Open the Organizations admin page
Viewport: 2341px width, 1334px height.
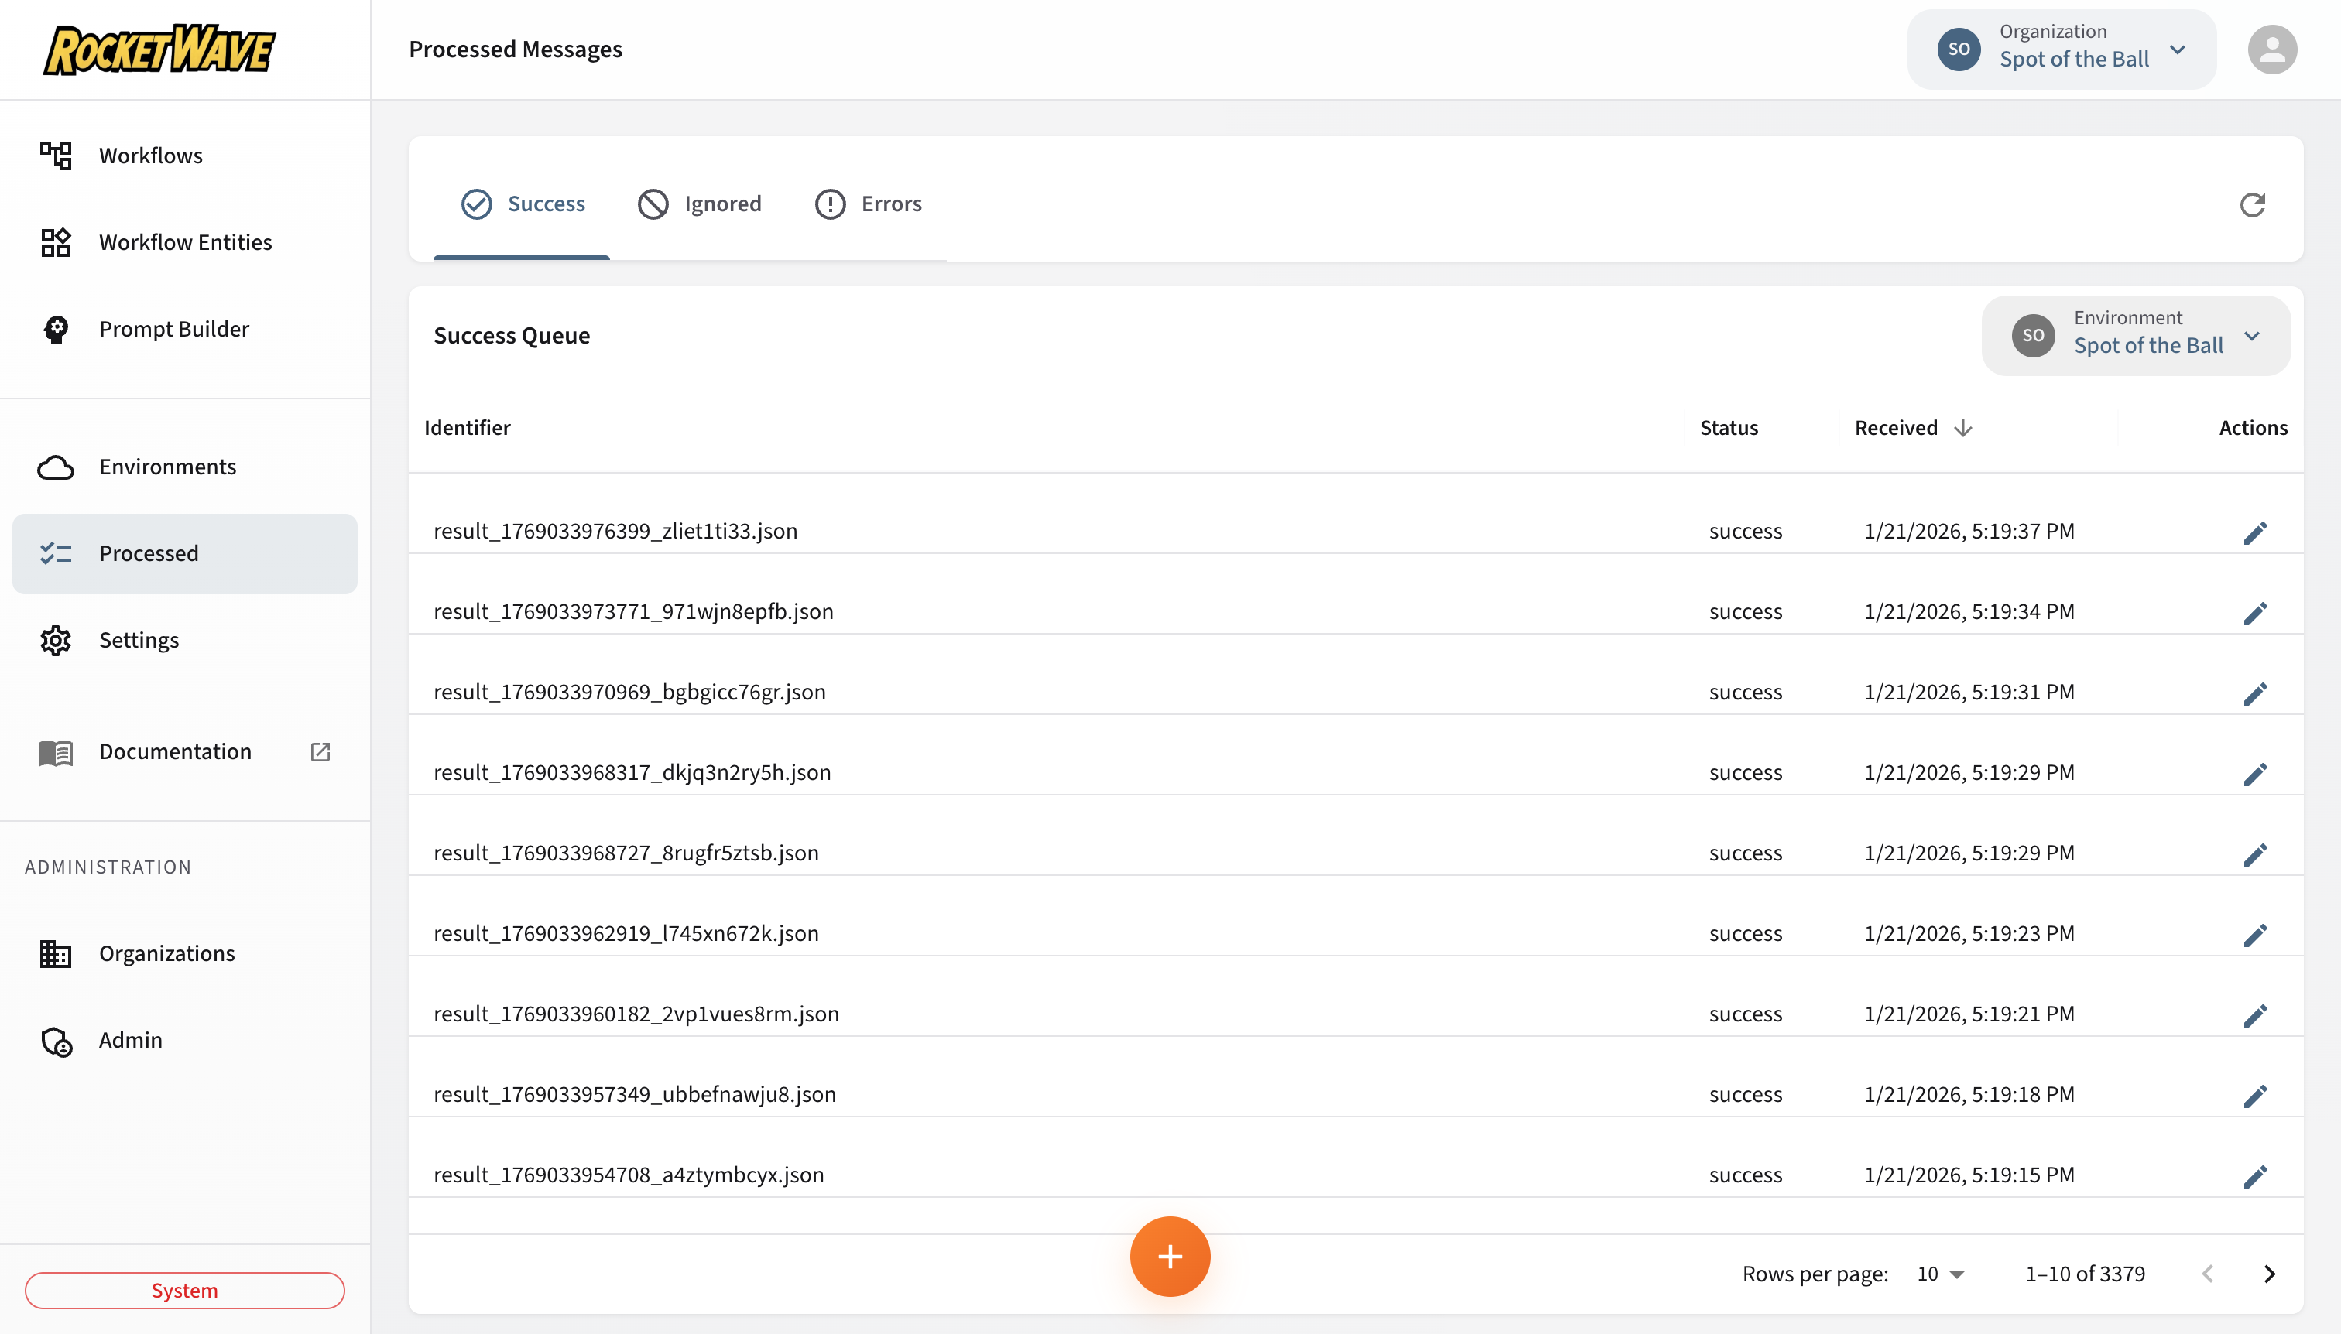click(x=166, y=953)
